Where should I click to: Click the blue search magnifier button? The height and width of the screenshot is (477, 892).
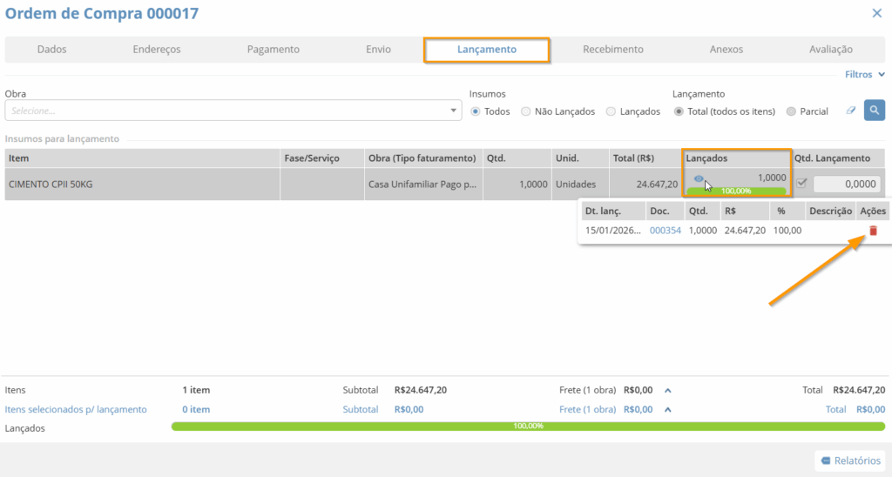point(874,111)
